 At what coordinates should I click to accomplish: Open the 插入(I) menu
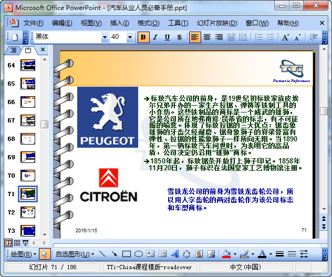tap(119, 23)
